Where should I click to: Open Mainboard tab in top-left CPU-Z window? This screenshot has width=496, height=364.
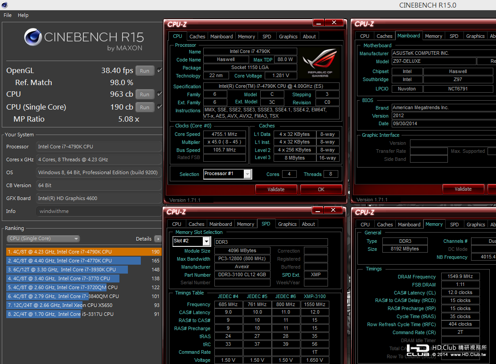coord(221,37)
